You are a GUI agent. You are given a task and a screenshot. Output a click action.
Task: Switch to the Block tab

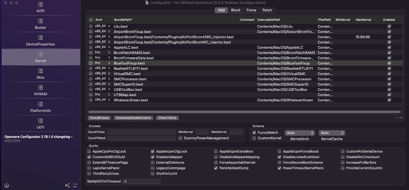click(x=236, y=10)
